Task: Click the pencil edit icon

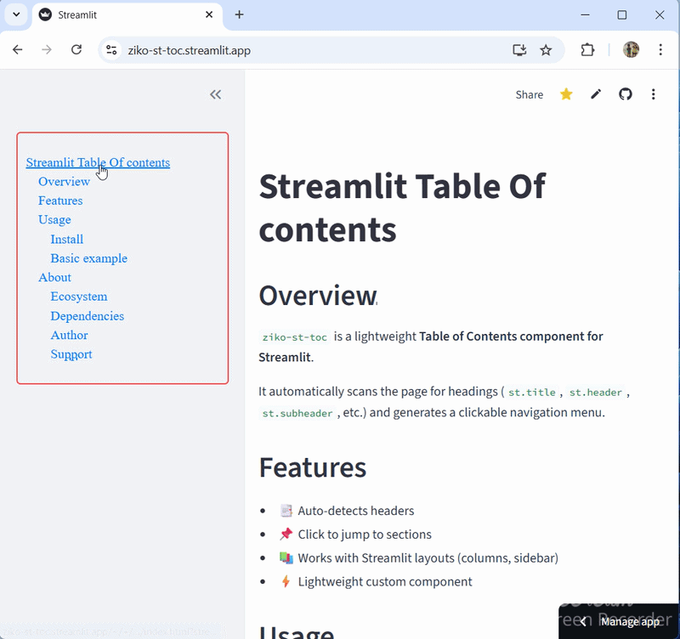Action: pyautogui.click(x=596, y=94)
